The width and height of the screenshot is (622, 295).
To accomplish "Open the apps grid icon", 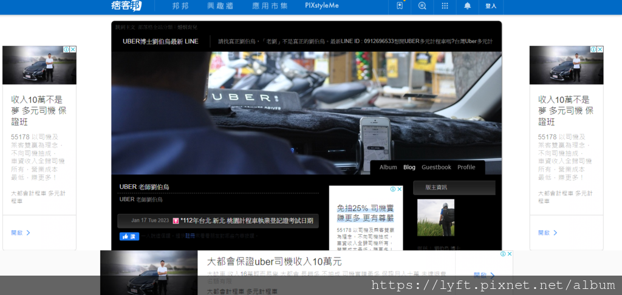I will click(445, 6).
